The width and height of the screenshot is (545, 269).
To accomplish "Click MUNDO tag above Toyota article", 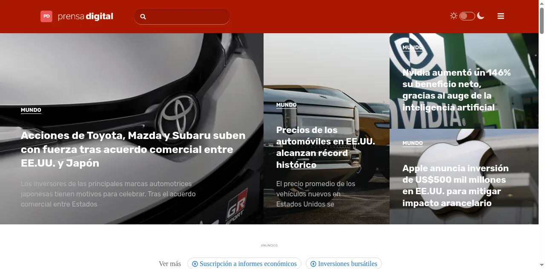I will tap(31, 110).
